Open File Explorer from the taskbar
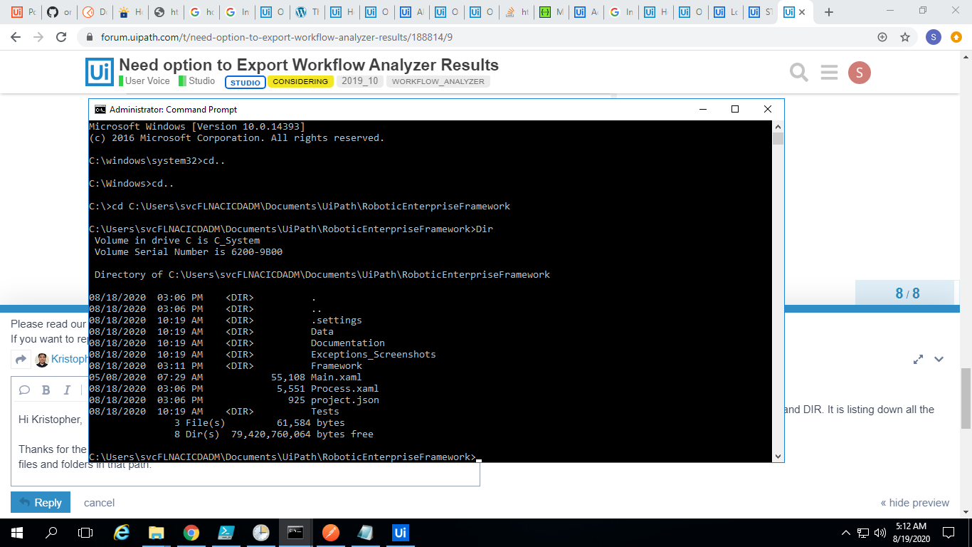This screenshot has width=972, height=547. [156, 532]
